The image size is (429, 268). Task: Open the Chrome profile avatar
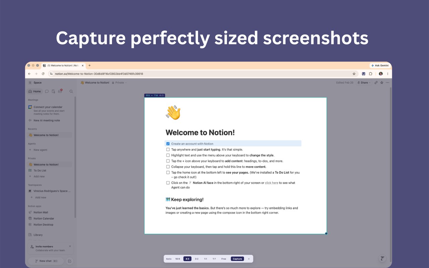[x=381, y=74]
